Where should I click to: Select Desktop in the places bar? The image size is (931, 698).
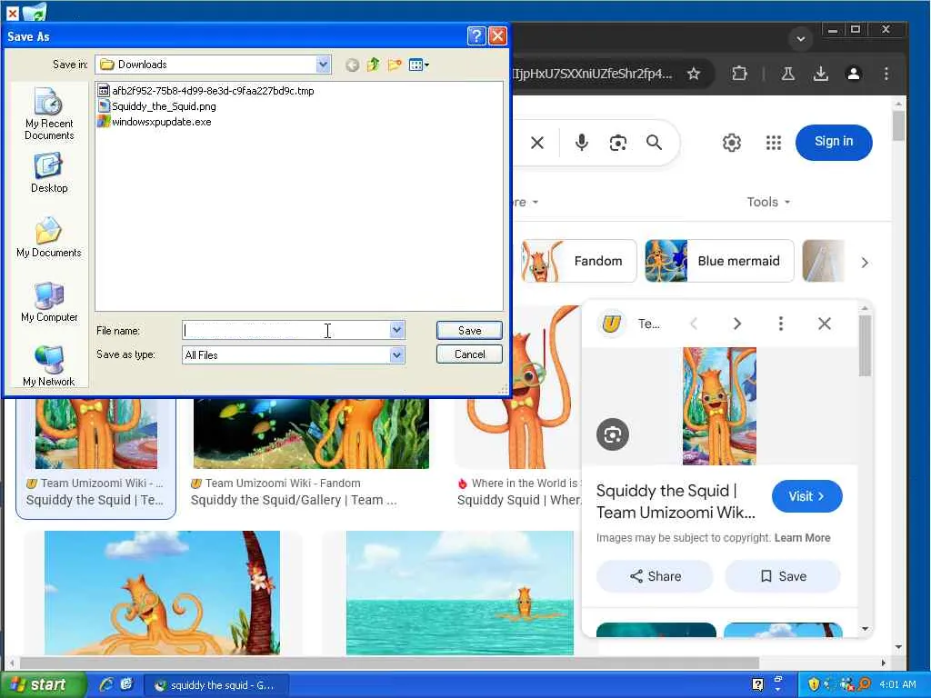point(49,173)
